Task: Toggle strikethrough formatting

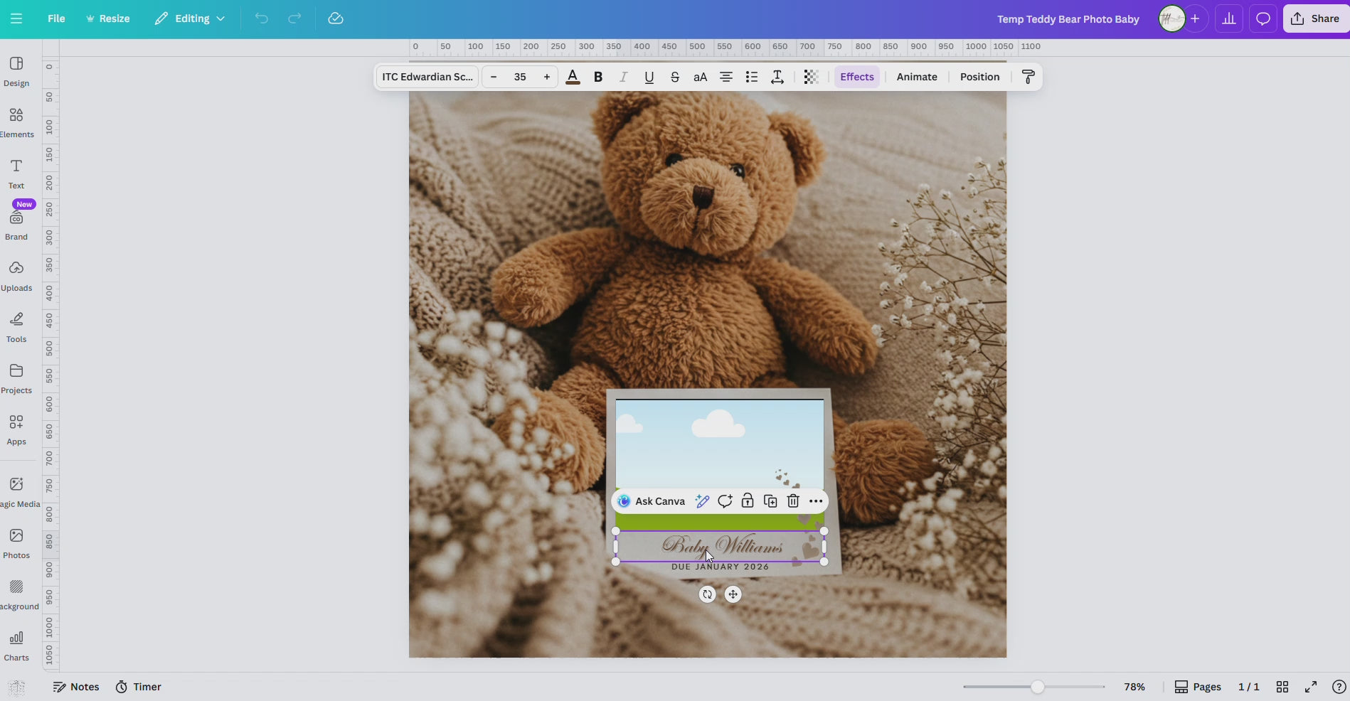Action: coord(674,77)
